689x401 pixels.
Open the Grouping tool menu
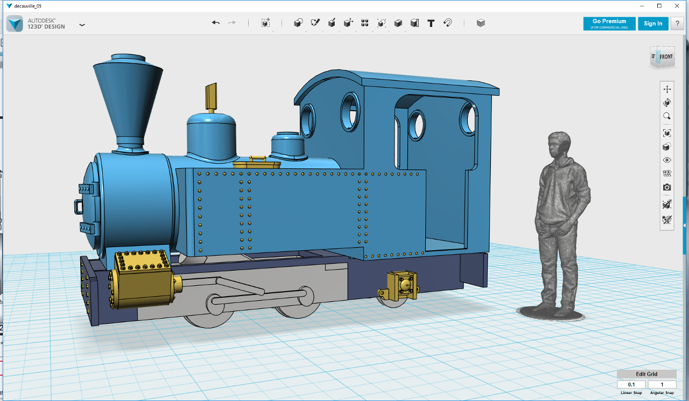tap(382, 23)
